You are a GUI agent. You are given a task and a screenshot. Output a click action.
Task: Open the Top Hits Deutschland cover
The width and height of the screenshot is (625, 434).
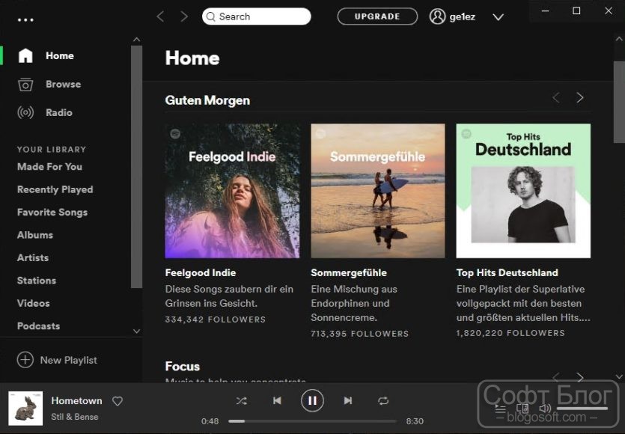[523, 191]
